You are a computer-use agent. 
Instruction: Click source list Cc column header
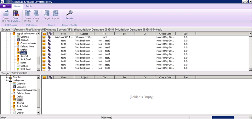(x=145, y=34)
